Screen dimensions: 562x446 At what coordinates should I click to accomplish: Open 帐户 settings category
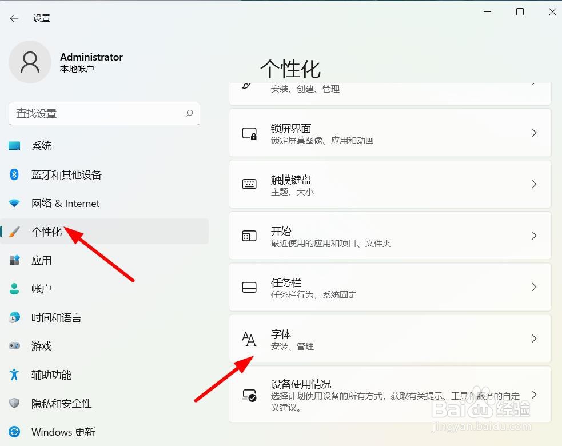click(x=104, y=289)
